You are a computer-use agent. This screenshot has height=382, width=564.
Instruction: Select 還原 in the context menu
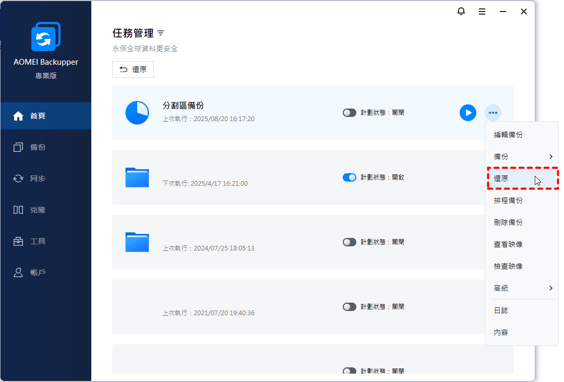(522, 178)
